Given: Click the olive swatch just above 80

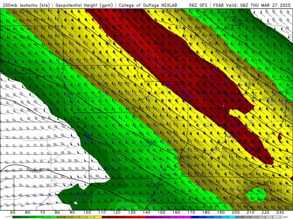Looking at the screenshot, I should (x=61, y=217).
